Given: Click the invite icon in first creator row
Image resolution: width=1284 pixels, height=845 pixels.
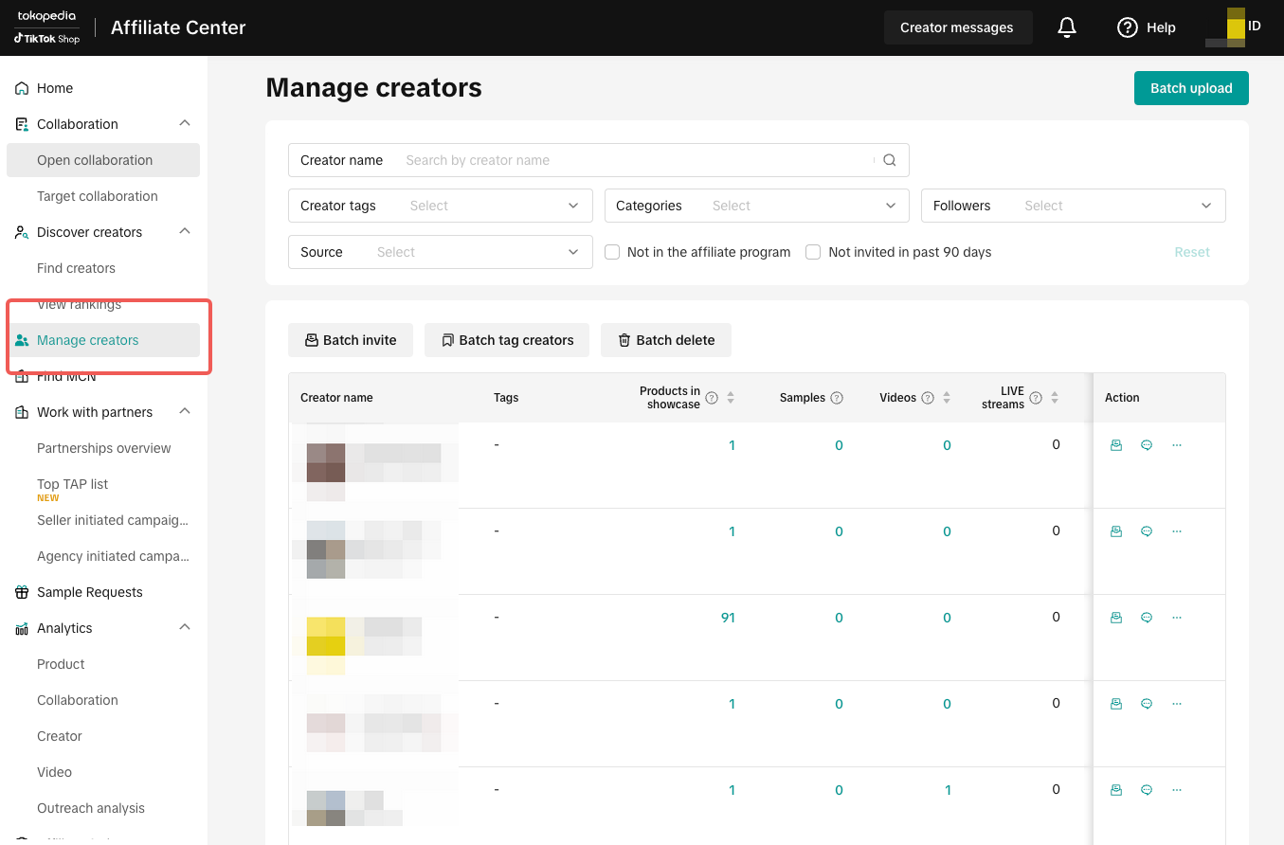Looking at the screenshot, I should click(1116, 445).
